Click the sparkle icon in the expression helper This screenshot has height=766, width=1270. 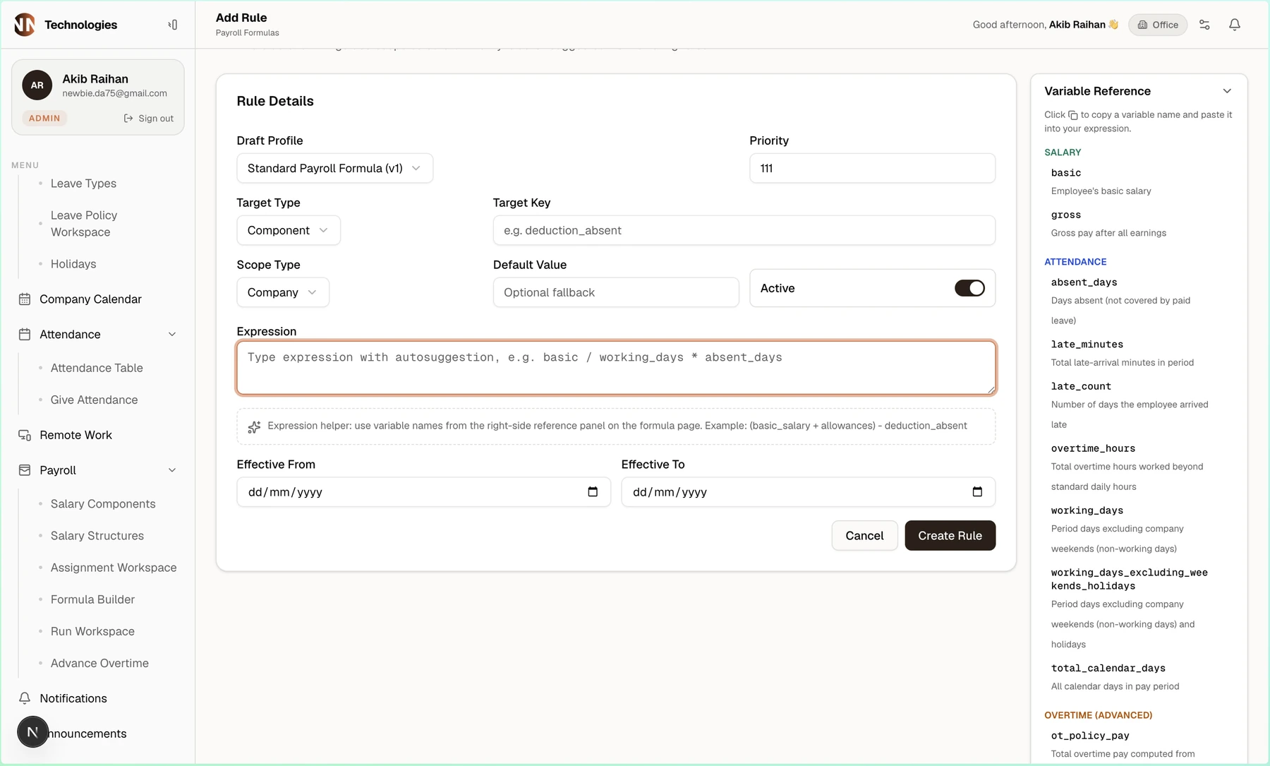tap(255, 426)
